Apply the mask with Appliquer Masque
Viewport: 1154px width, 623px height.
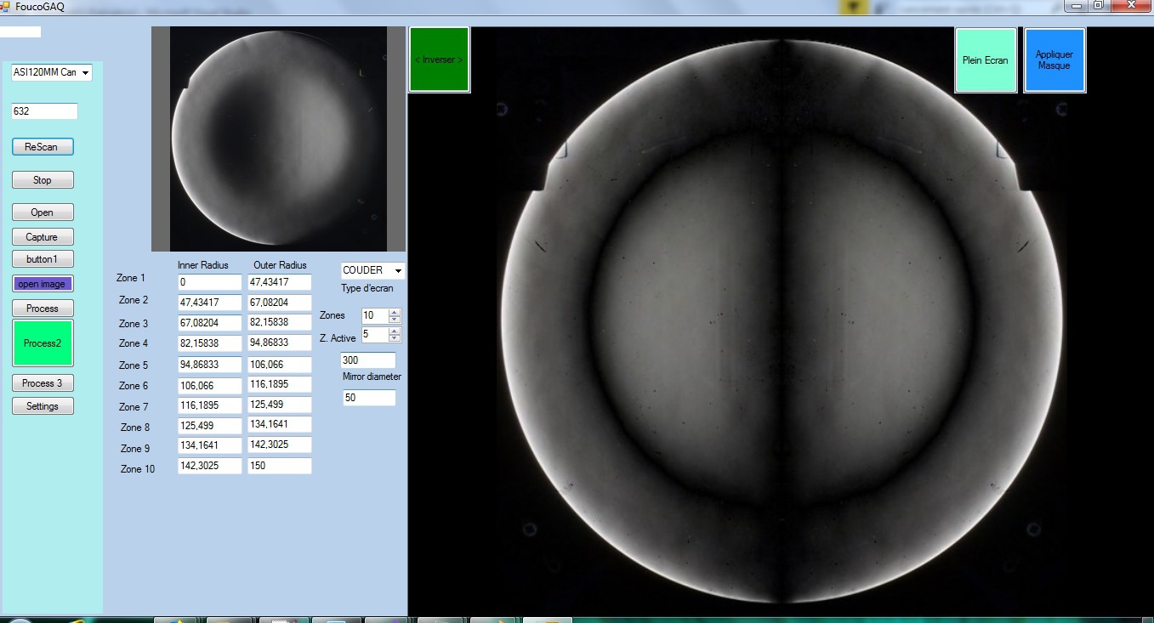click(x=1055, y=60)
